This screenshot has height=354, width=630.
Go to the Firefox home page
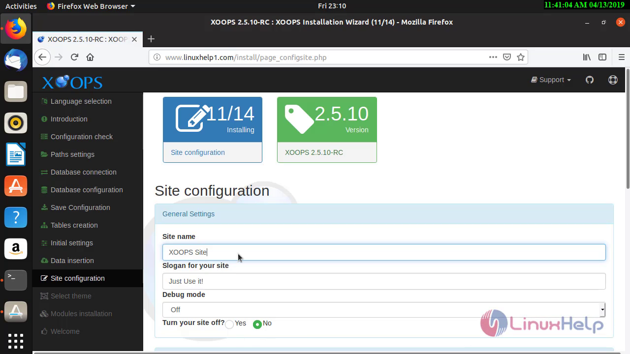pyautogui.click(x=90, y=57)
